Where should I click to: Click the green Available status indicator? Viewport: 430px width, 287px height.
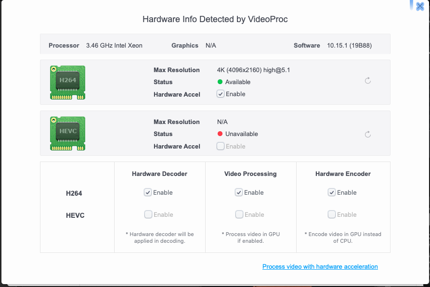tap(220, 82)
